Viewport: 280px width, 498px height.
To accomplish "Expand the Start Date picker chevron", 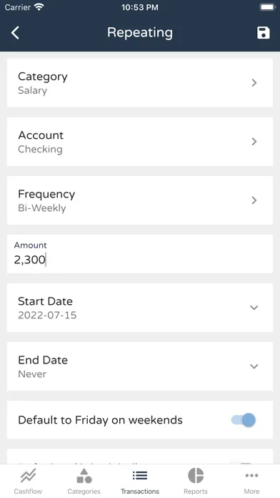I will point(254,308).
